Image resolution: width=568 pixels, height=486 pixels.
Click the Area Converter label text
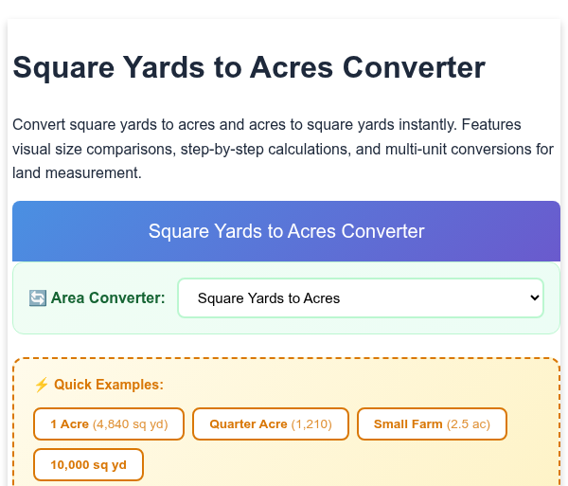pyautogui.click(x=108, y=297)
